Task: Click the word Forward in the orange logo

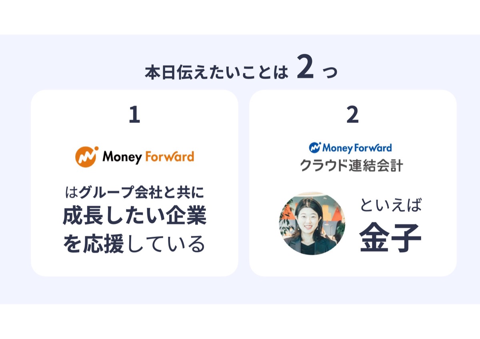Action: [x=170, y=156]
